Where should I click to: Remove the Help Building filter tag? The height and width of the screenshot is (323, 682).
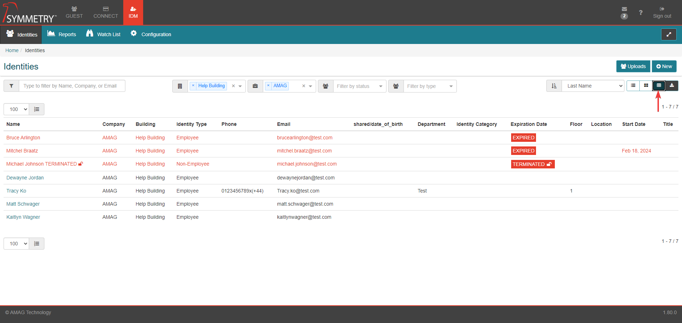click(x=193, y=86)
